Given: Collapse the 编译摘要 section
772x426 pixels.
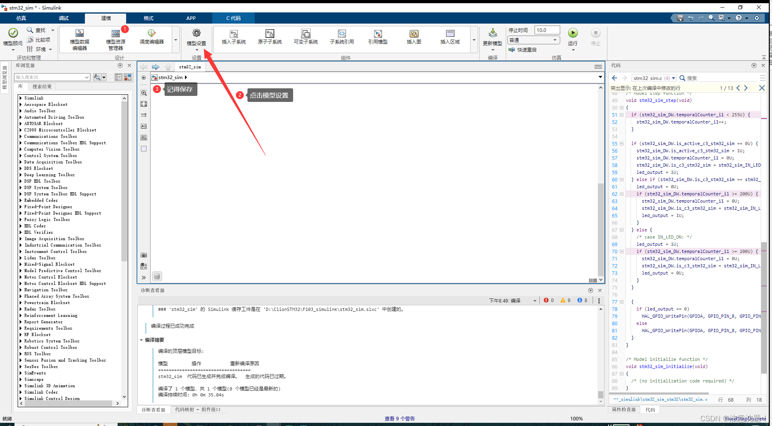Looking at the screenshot, I should [x=141, y=340].
